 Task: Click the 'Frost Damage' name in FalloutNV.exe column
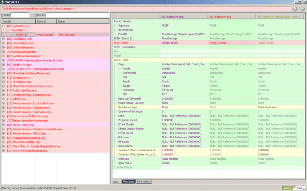(218, 43)
